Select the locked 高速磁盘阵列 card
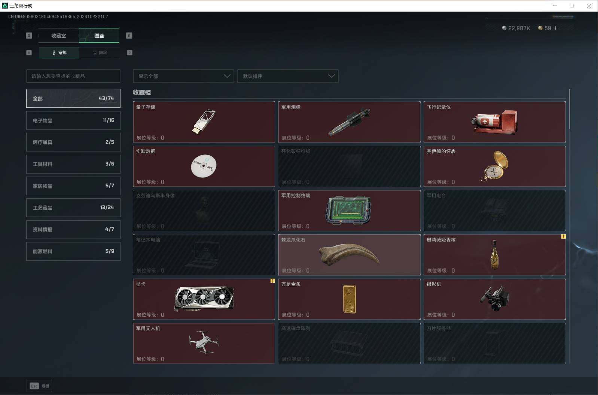 pos(349,343)
